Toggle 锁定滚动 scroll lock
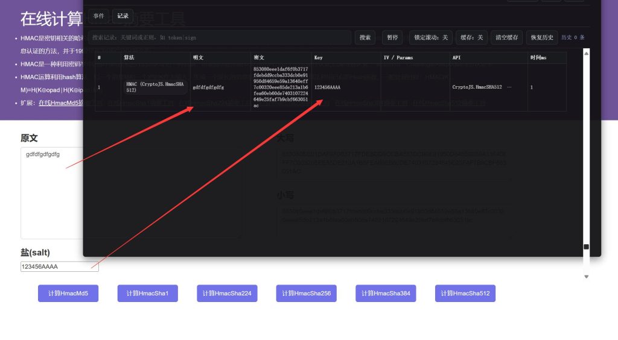The image size is (618, 340). (431, 37)
